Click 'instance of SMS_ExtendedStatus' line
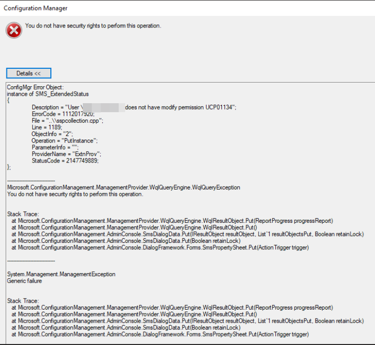The width and height of the screenshot is (375, 345). point(48,94)
